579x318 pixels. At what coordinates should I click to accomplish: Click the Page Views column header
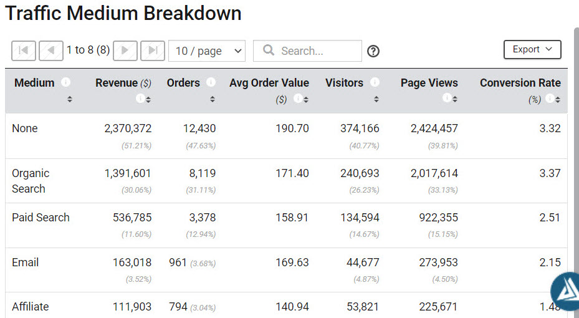click(429, 83)
